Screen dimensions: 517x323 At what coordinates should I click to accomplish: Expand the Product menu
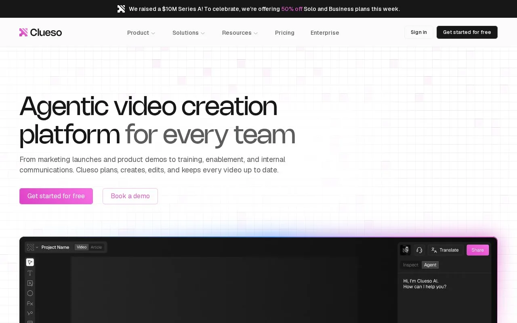click(x=141, y=33)
